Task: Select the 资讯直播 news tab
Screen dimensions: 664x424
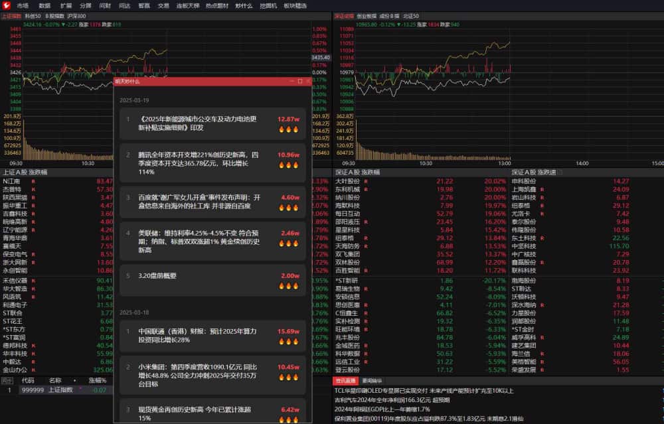Action: coord(345,381)
